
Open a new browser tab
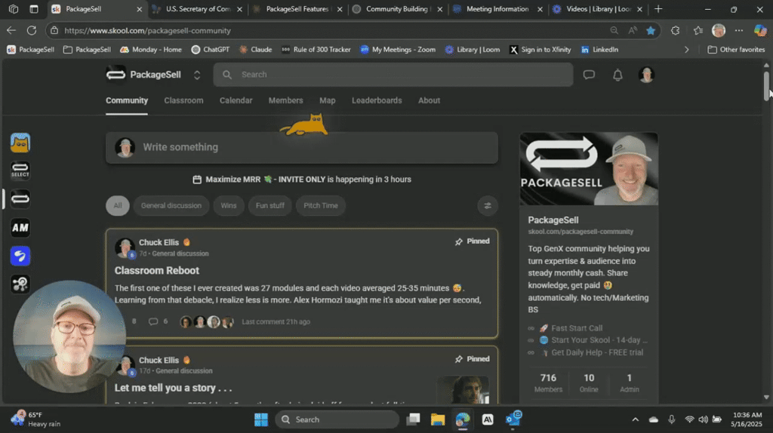point(658,9)
